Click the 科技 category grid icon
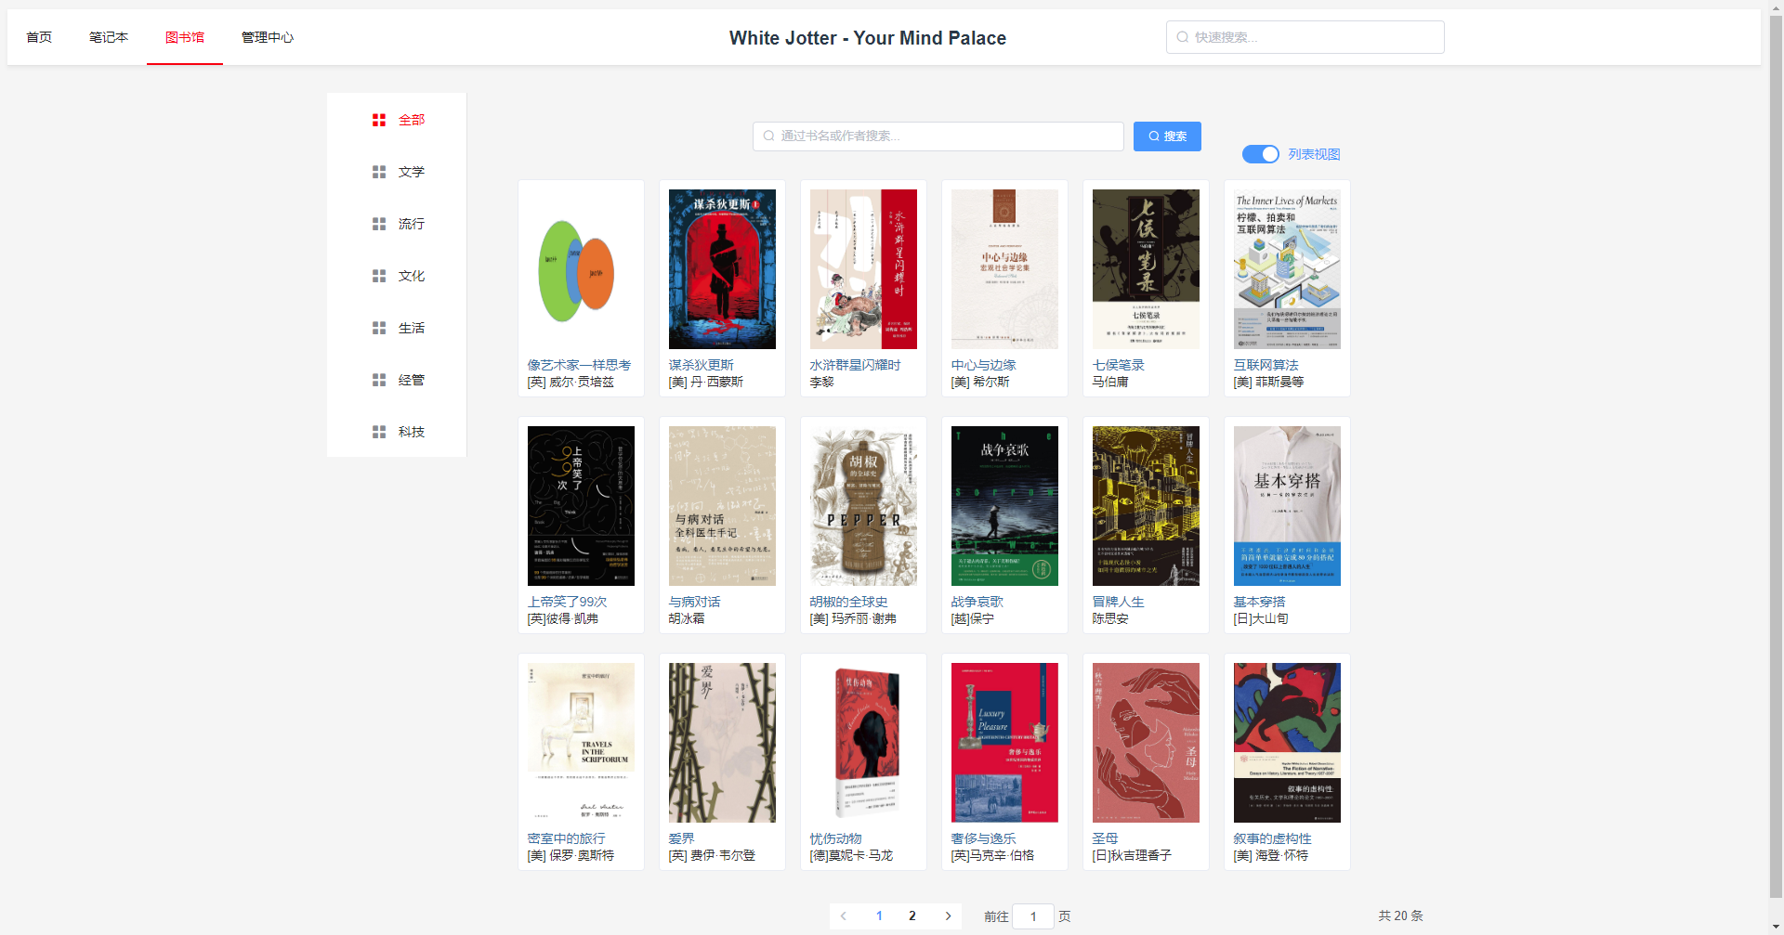Image resolution: width=1784 pixels, height=935 pixels. pos(379,432)
